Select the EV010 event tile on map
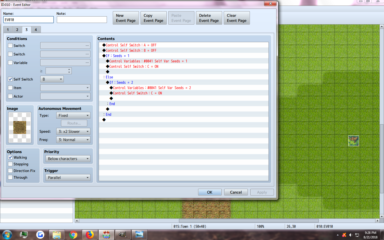The height and width of the screenshot is (240, 384). (x=354, y=141)
